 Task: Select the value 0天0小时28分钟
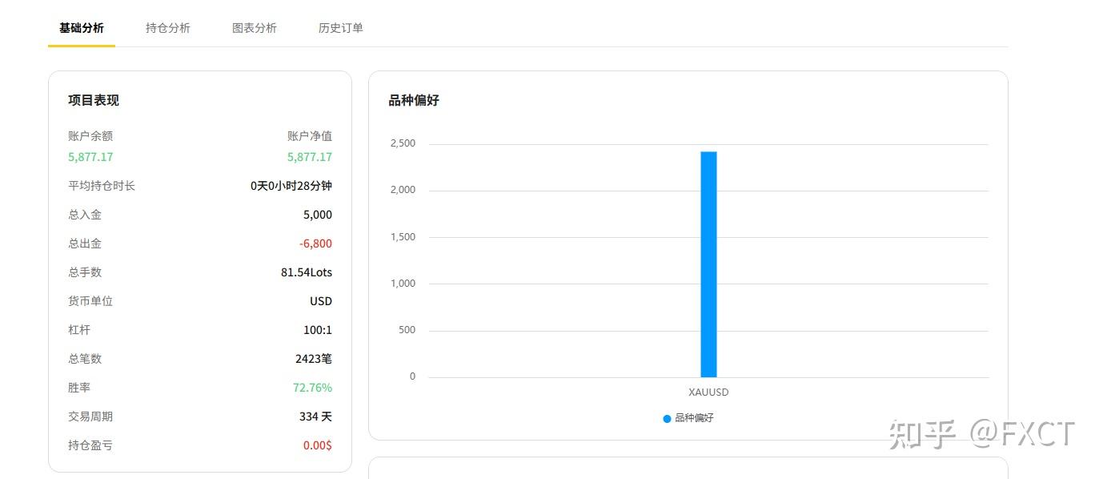point(291,186)
